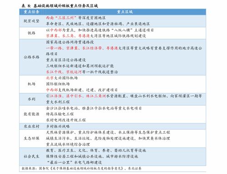227x174 pixels.
Task: Select the '铁路' row label
Action: (x=31, y=33)
